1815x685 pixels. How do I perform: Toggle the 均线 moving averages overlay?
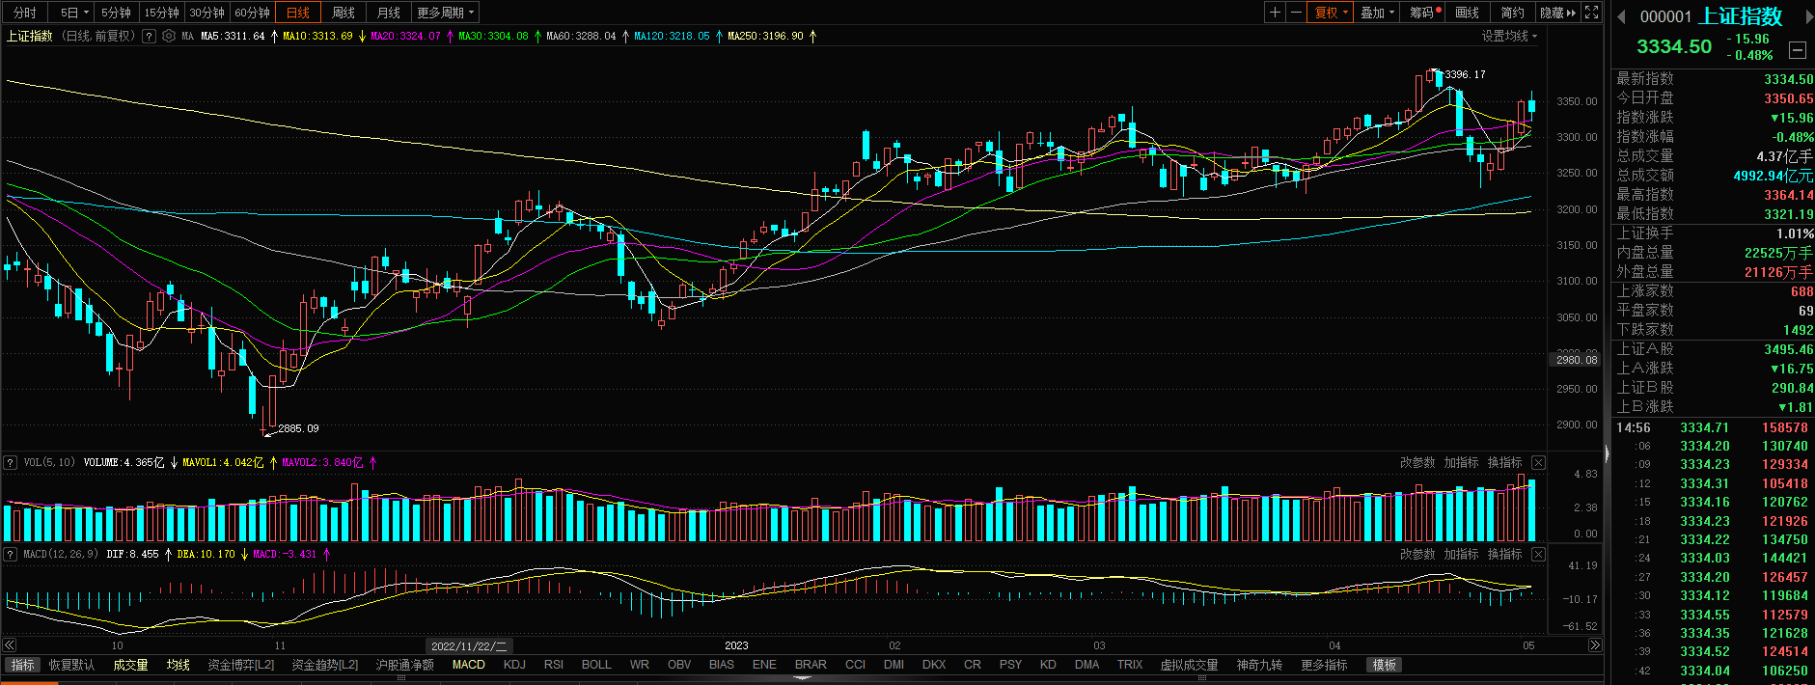pyautogui.click(x=178, y=665)
